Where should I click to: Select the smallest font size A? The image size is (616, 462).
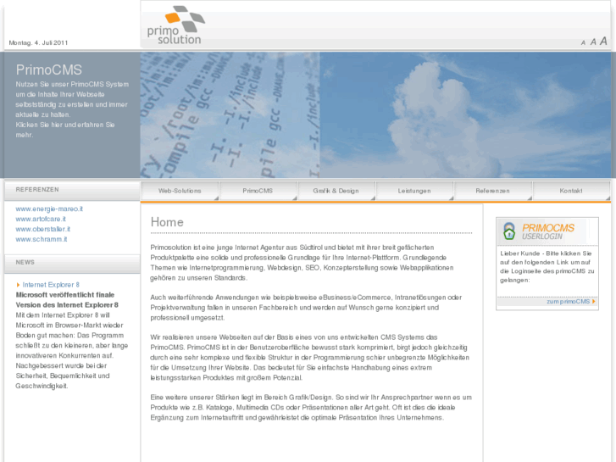click(x=583, y=43)
